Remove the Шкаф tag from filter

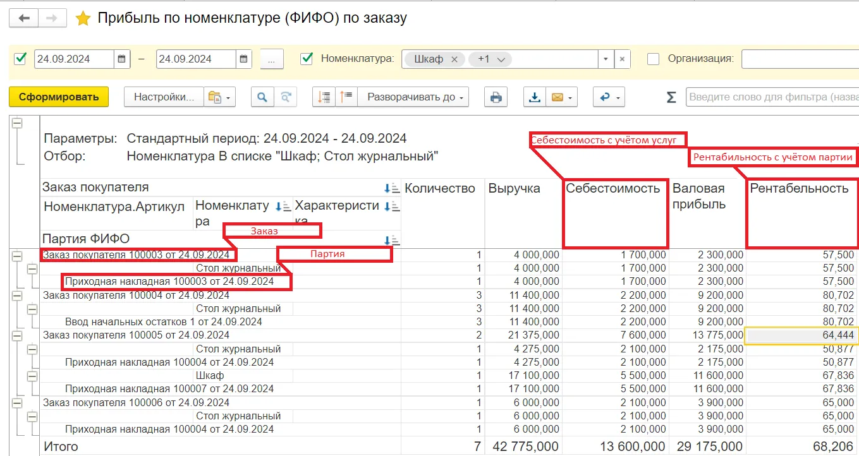coord(454,59)
